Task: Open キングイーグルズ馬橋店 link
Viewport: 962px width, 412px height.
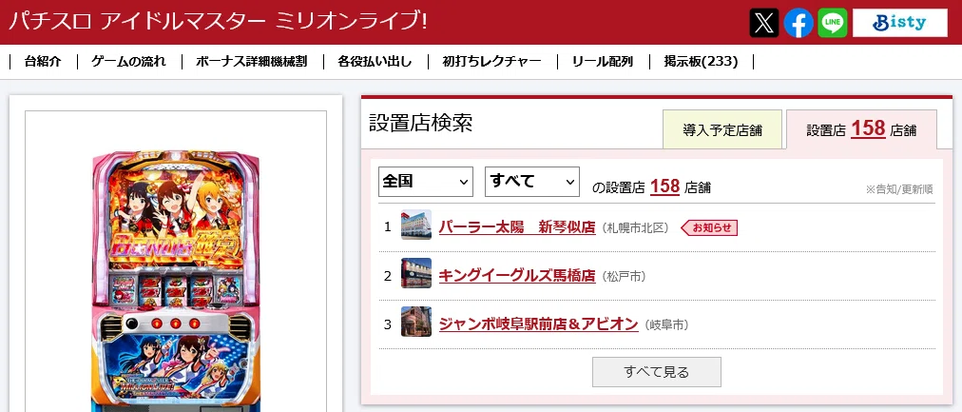Action: tap(517, 276)
